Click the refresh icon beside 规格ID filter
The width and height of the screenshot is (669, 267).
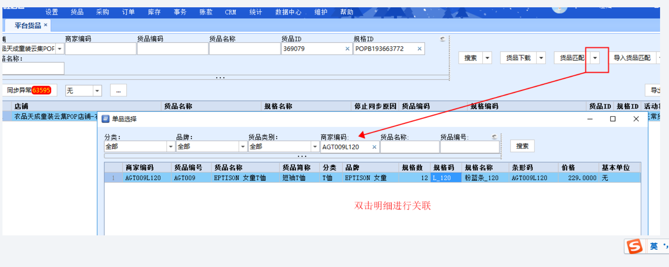[443, 39]
